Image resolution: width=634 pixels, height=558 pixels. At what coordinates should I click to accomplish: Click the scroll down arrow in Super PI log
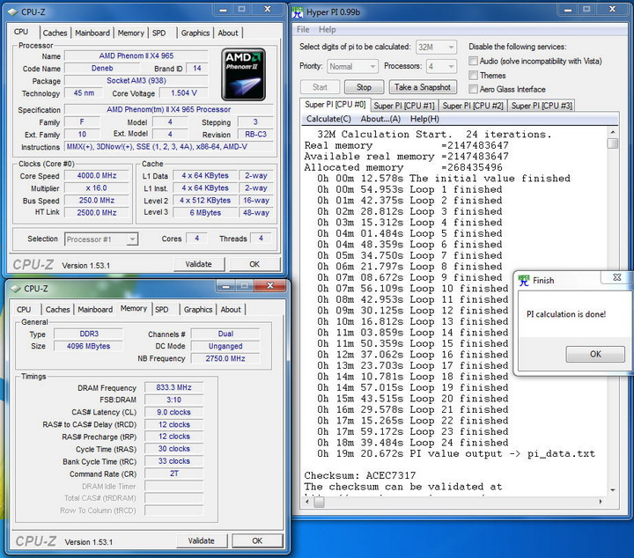click(x=613, y=490)
